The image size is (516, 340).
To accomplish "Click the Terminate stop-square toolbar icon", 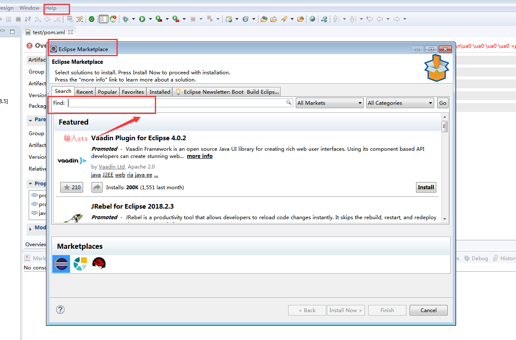I will coord(18,19).
